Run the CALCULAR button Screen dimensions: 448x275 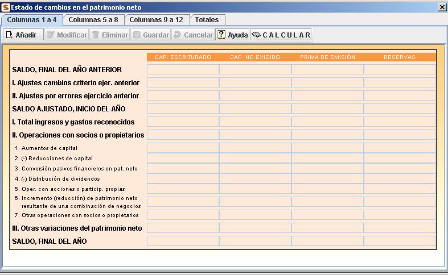point(281,35)
